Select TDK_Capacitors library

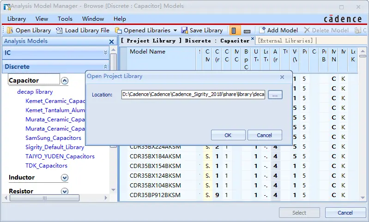46,166
